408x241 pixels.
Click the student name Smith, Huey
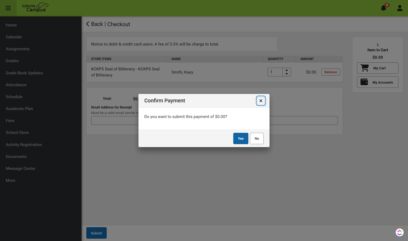point(182,72)
